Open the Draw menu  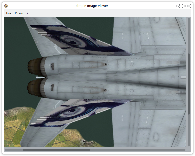[x=19, y=13]
